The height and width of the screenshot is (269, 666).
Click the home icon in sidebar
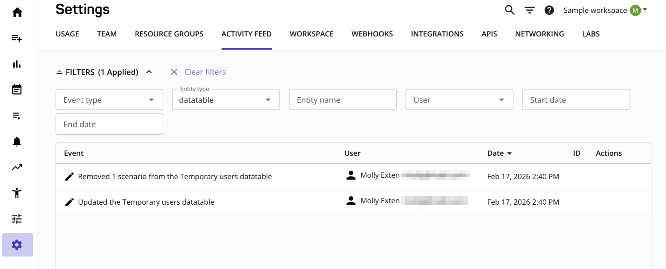[x=17, y=13]
